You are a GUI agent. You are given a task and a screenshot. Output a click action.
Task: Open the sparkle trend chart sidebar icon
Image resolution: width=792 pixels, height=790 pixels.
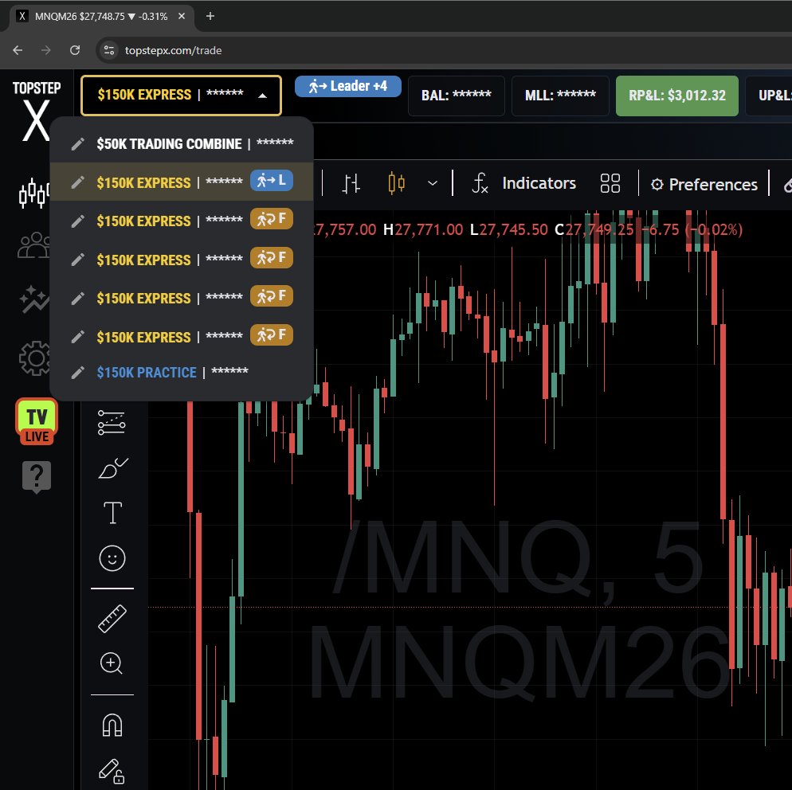(34, 299)
